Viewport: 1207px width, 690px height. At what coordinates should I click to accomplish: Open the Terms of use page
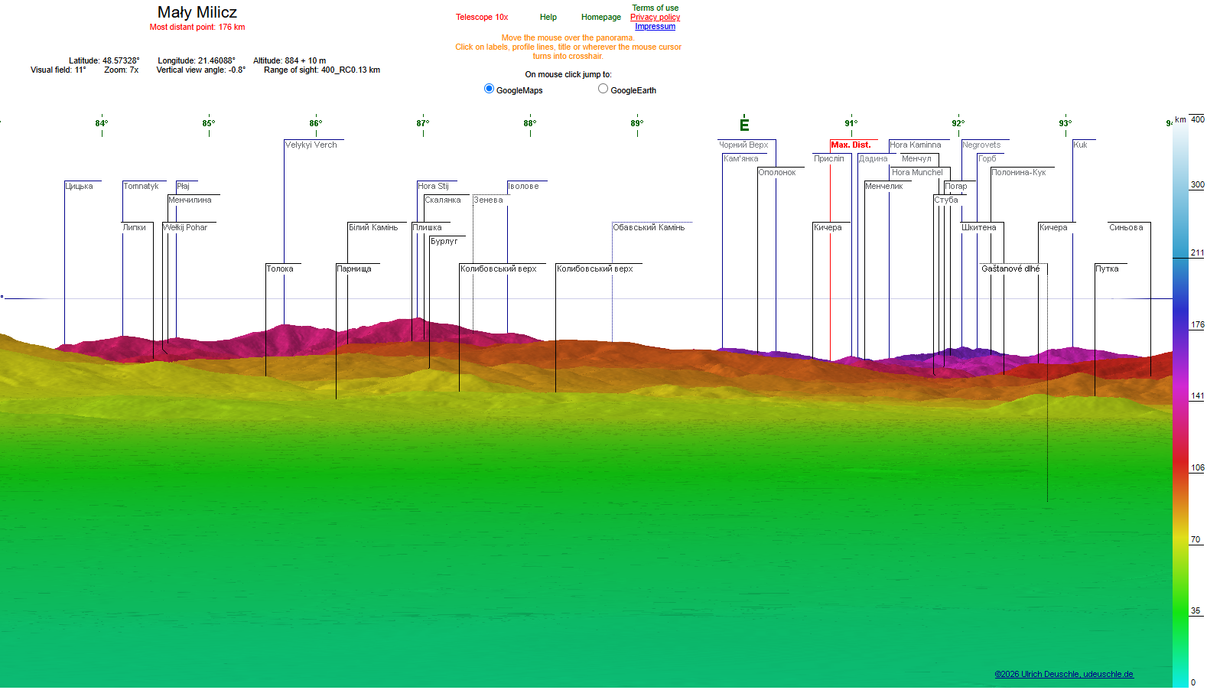tap(655, 8)
